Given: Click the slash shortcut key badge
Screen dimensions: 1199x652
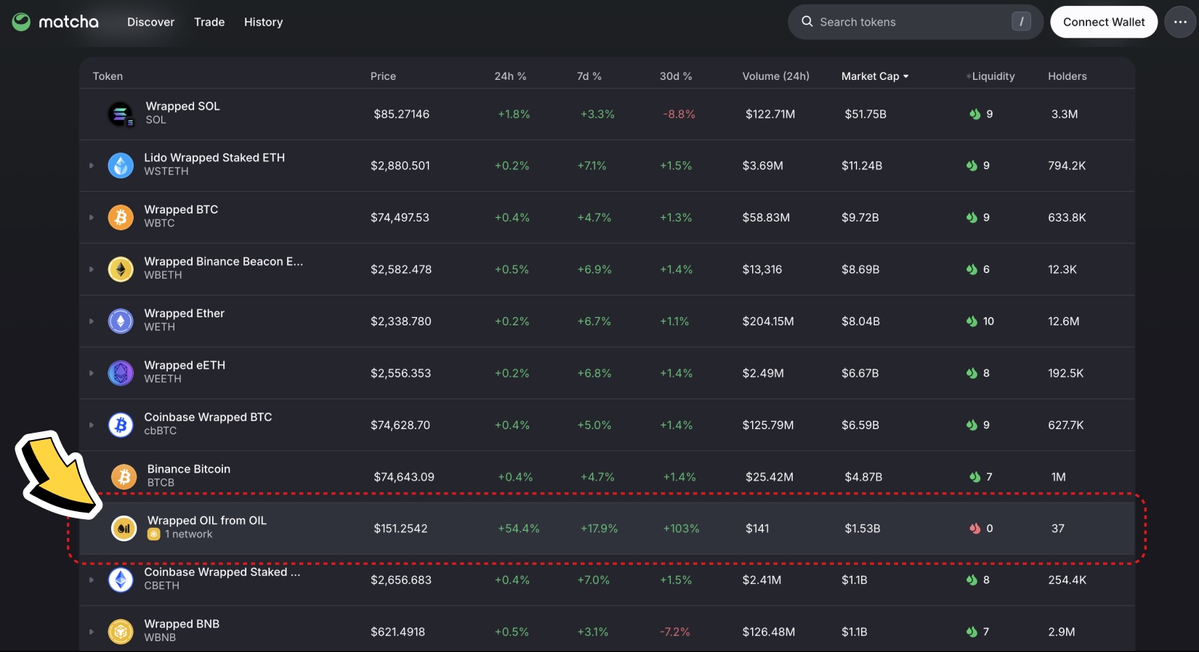Looking at the screenshot, I should point(1021,22).
